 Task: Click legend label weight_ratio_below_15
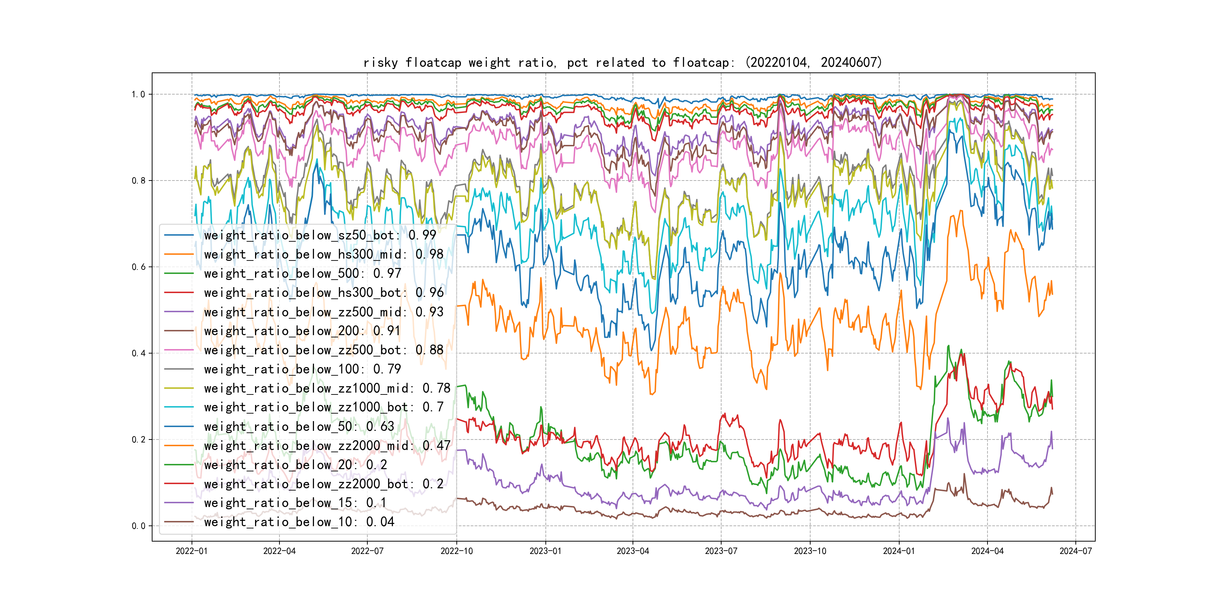(295, 503)
